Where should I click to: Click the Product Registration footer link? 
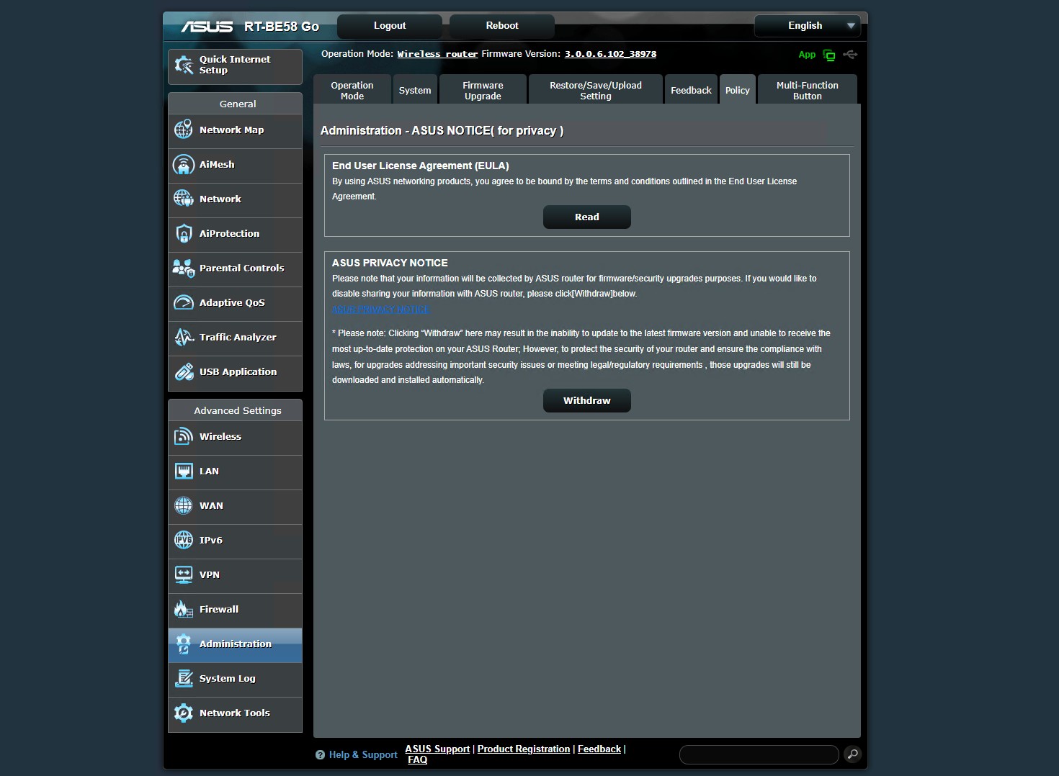point(524,749)
